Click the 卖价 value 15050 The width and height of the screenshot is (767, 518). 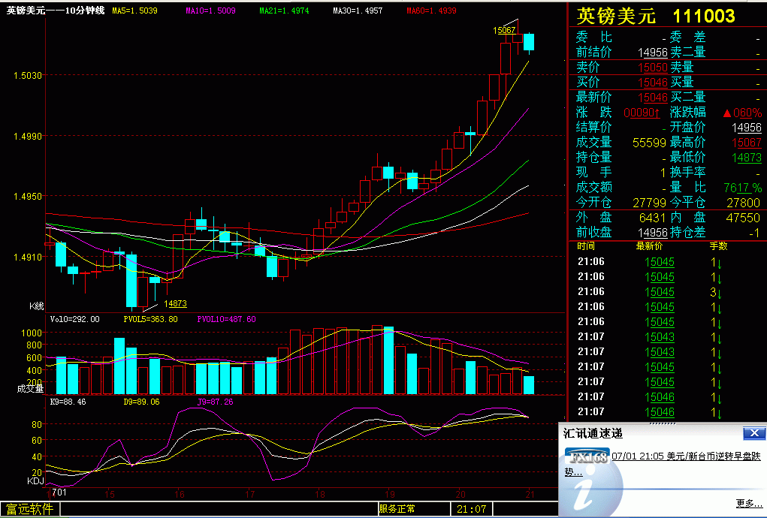(x=653, y=68)
